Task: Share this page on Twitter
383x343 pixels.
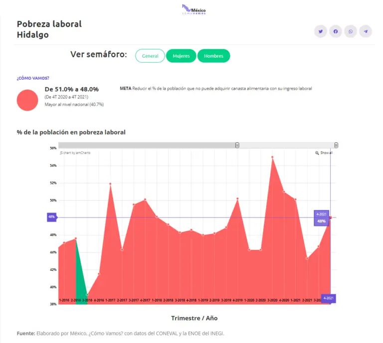Action: pos(321,31)
